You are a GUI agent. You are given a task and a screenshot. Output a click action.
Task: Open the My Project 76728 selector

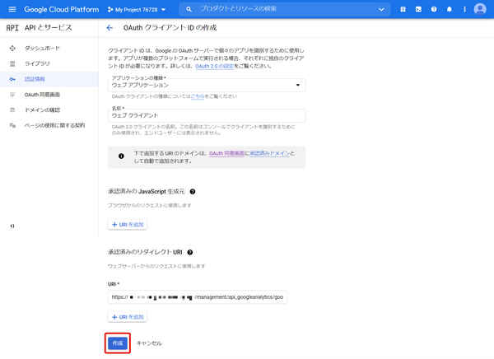[137, 10]
